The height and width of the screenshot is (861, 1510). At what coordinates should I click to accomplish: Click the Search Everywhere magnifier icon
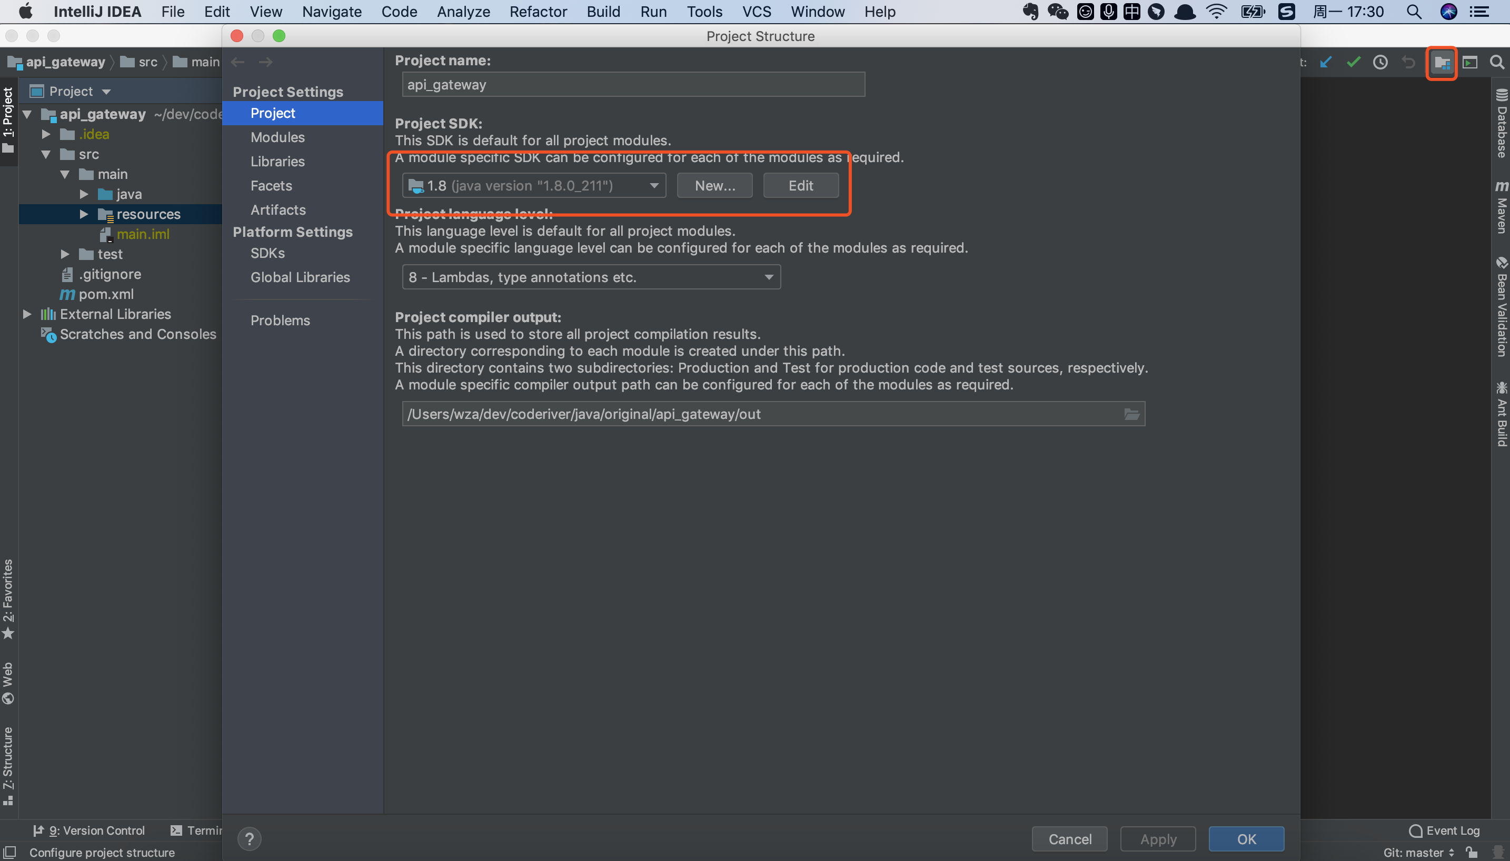click(1497, 63)
